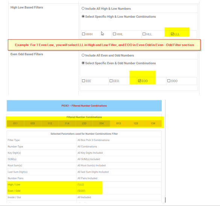The width and height of the screenshot is (220, 206).
Task: Click the Filter Type row label
Action: click(14, 140)
